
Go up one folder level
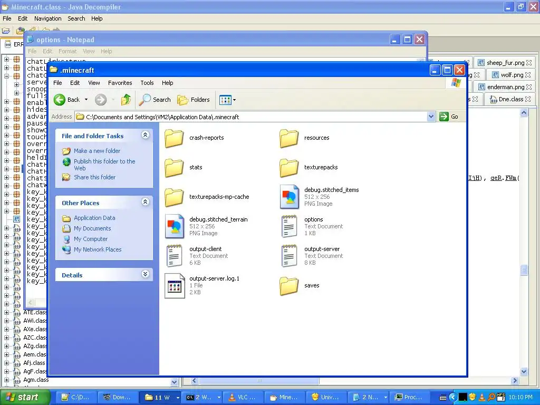pyautogui.click(x=126, y=100)
